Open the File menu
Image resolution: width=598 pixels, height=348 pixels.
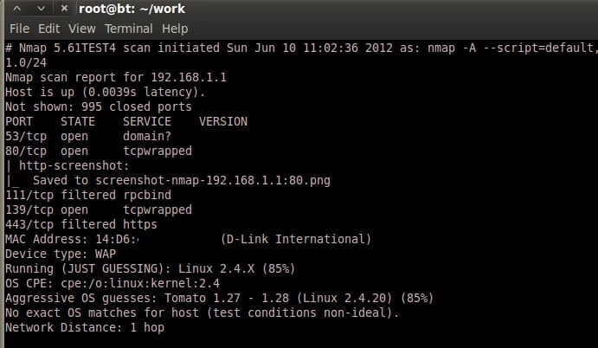(20, 29)
